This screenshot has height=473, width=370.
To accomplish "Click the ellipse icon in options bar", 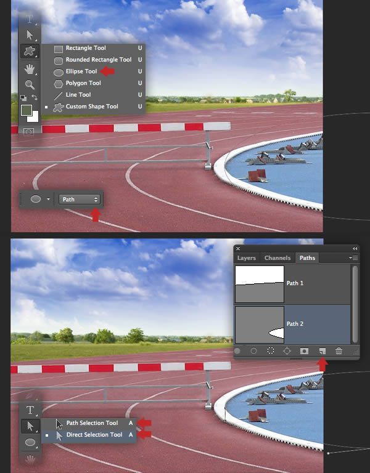I will [x=36, y=199].
